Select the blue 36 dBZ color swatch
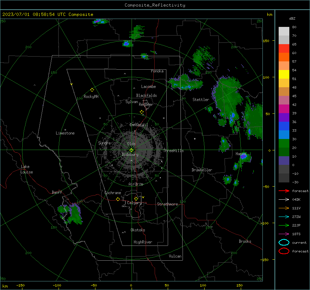 pyautogui.click(x=284, y=126)
